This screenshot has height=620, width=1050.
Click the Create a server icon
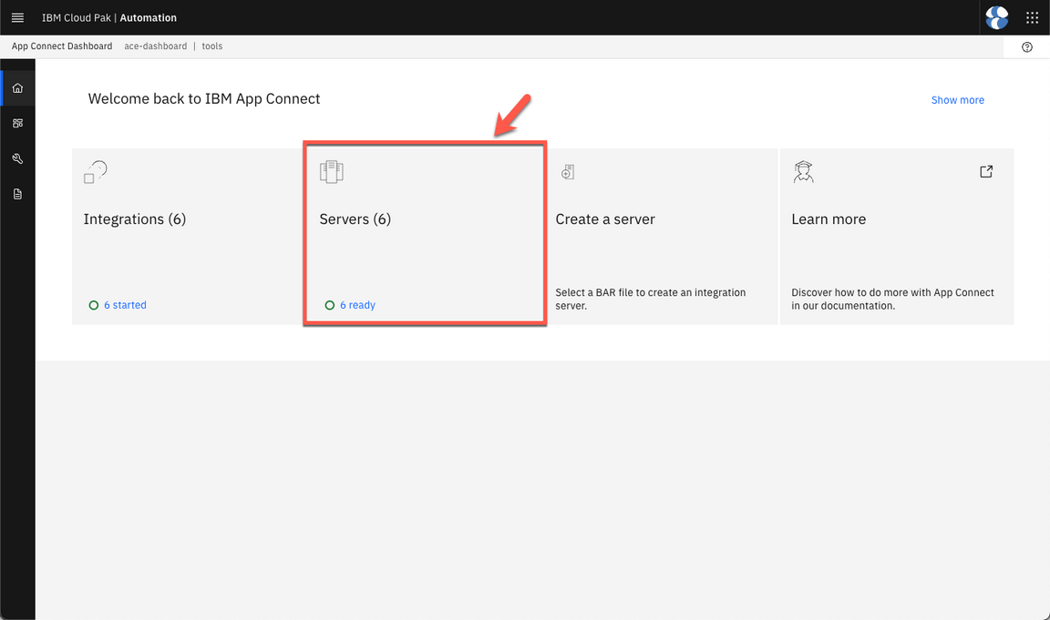point(567,172)
